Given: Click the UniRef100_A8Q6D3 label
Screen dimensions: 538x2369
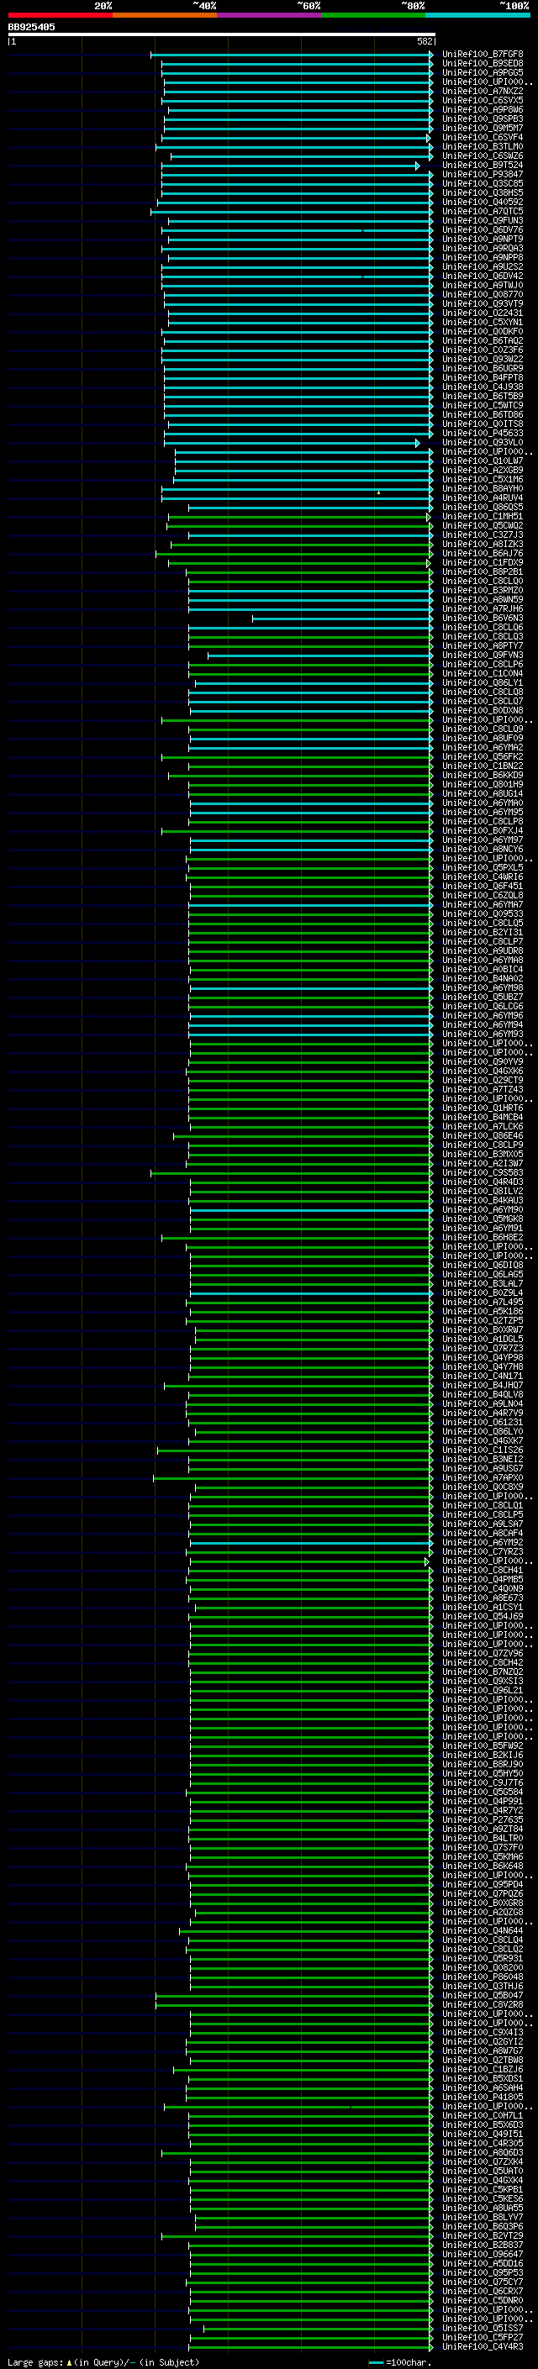Looking at the screenshot, I should pyautogui.click(x=482, y=2153).
